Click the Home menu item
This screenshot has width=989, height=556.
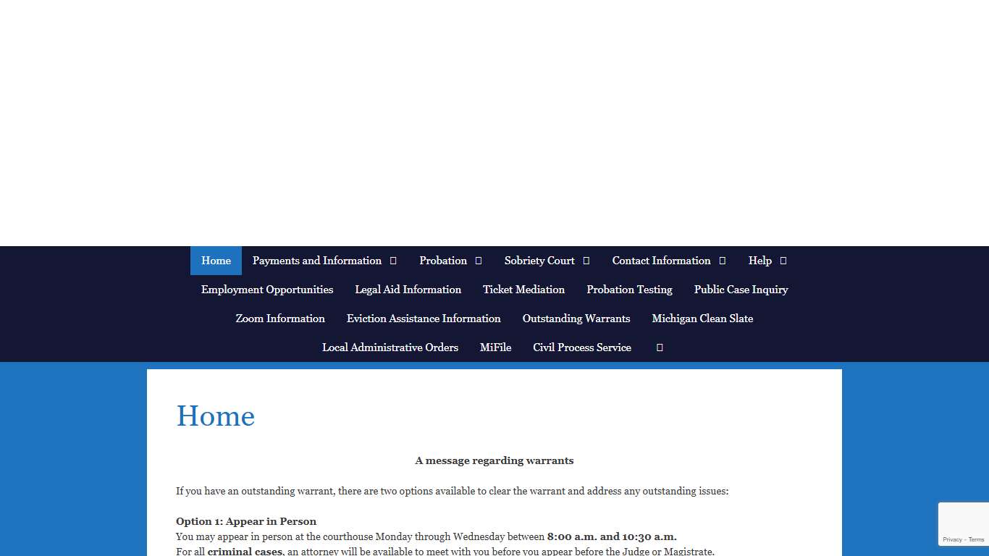pyautogui.click(x=216, y=261)
